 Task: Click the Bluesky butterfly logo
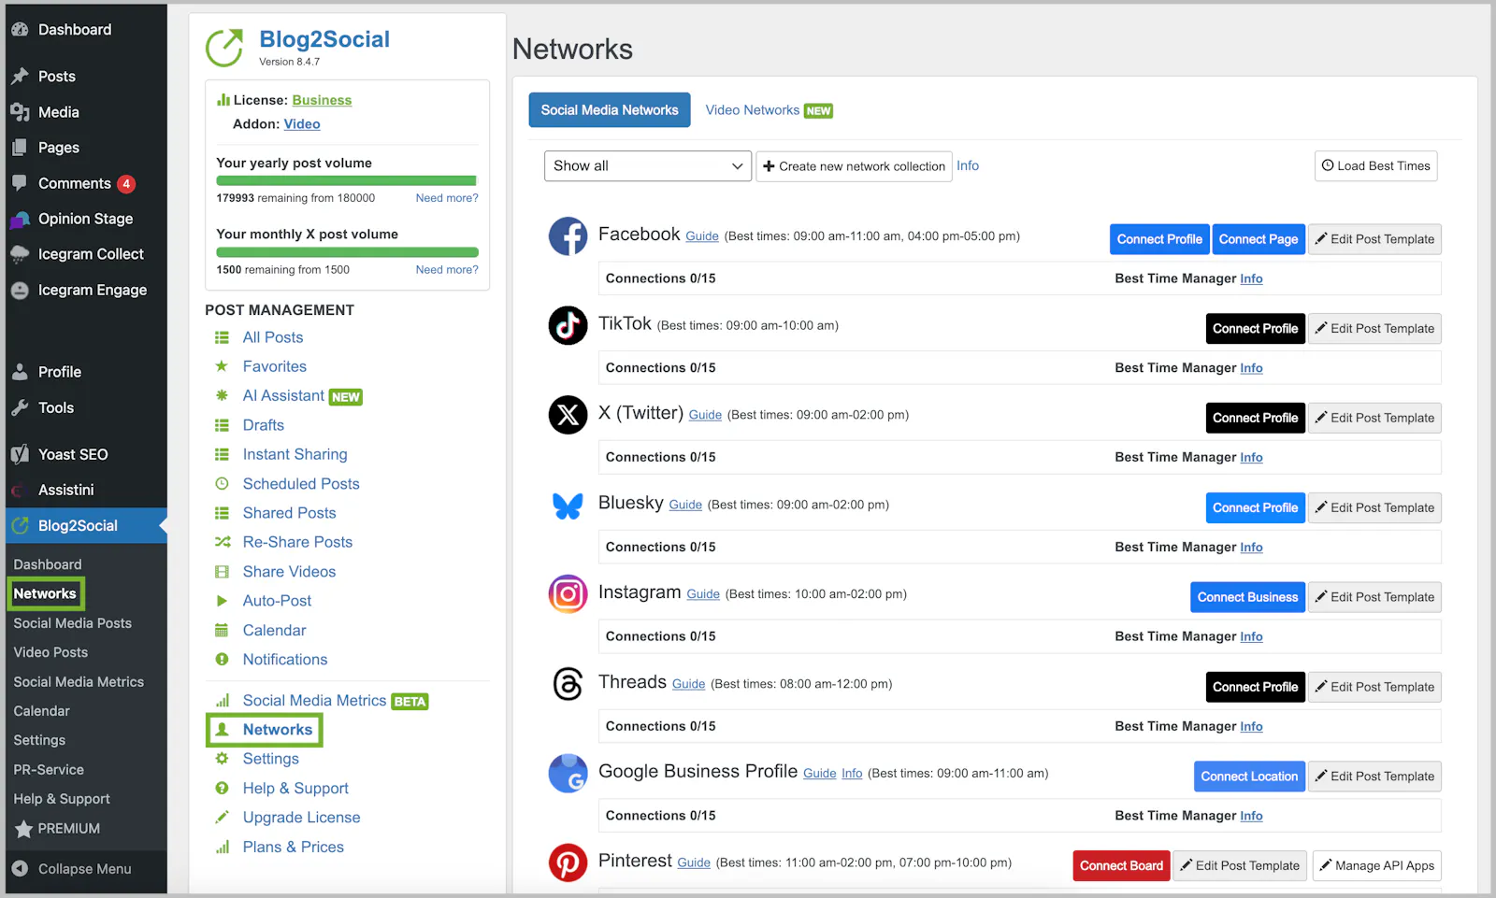point(568,506)
